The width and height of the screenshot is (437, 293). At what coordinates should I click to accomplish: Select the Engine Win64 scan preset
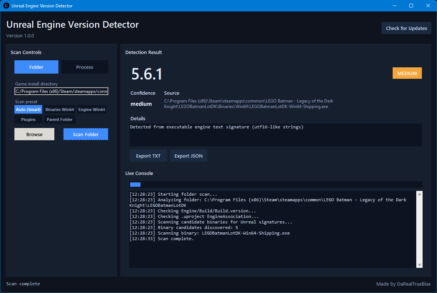[x=92, y=109]
